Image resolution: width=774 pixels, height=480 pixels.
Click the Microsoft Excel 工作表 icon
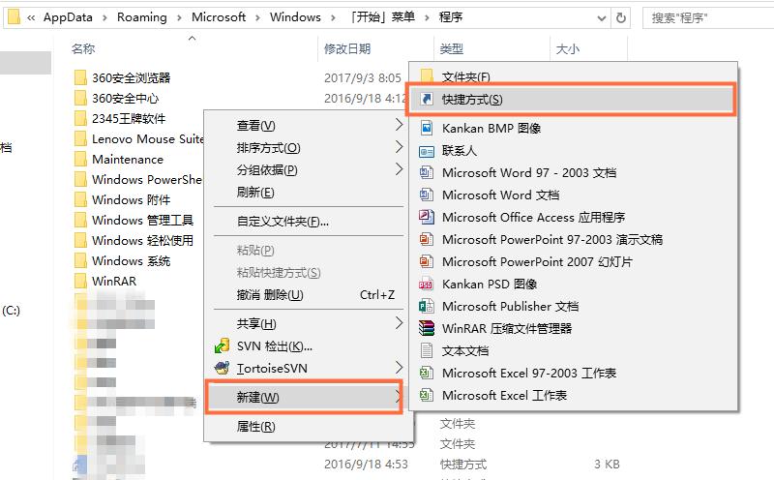tap(427, 395)
